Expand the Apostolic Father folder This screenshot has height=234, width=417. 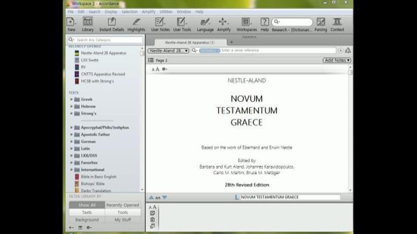[72, 134]
